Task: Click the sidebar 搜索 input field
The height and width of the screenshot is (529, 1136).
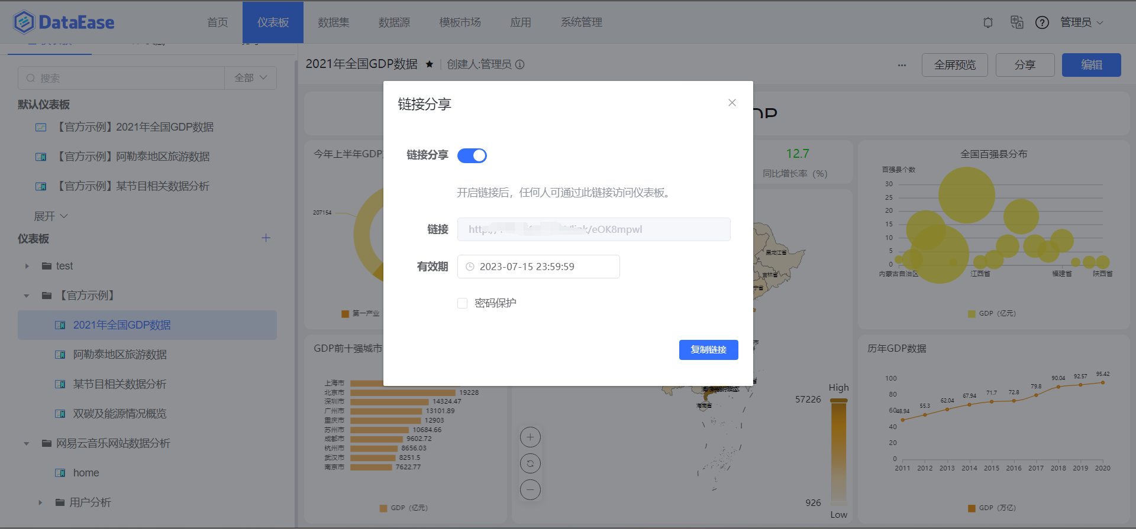Action: (x=121, y=78)
